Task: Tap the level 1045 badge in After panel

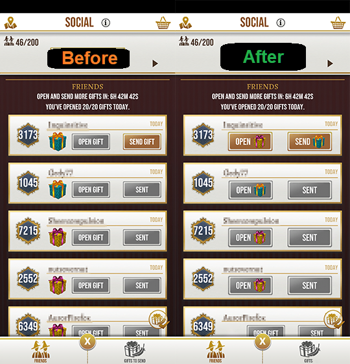Action: point(203,183)
